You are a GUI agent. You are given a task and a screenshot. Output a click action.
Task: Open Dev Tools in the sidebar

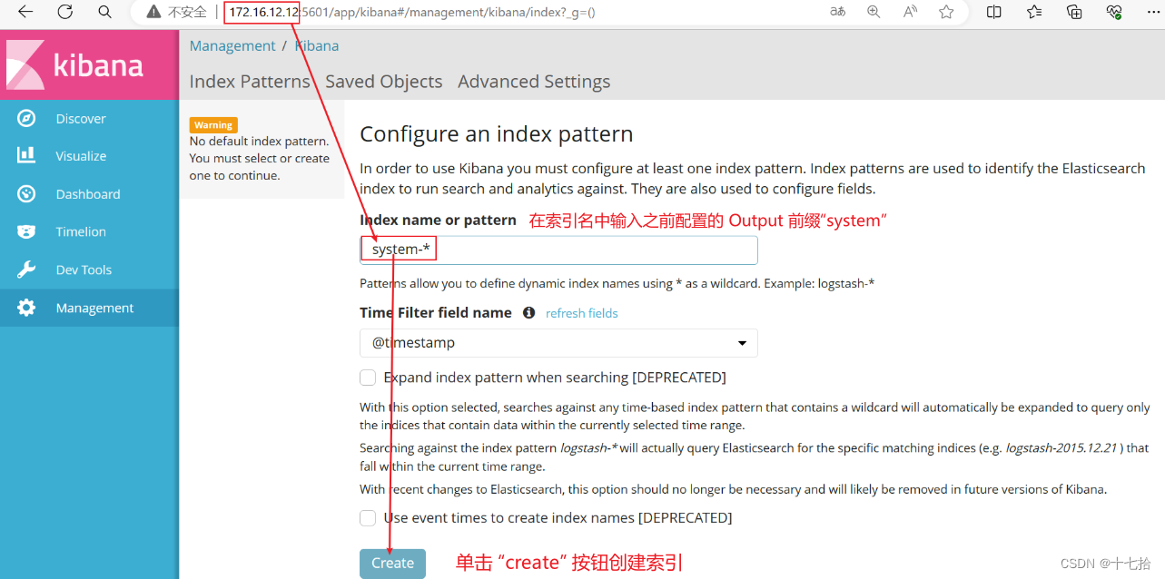click(x=84, y=270)
